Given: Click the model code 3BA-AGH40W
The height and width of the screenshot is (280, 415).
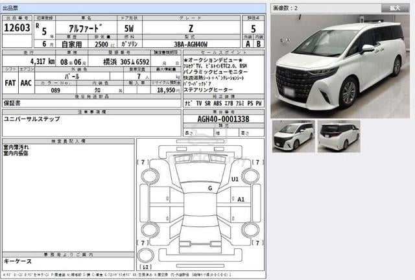Looking at the screenshot, I should 191,44.
